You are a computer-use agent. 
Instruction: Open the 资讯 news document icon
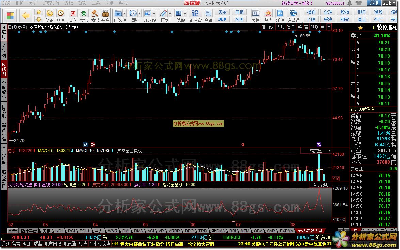[208, 16]
